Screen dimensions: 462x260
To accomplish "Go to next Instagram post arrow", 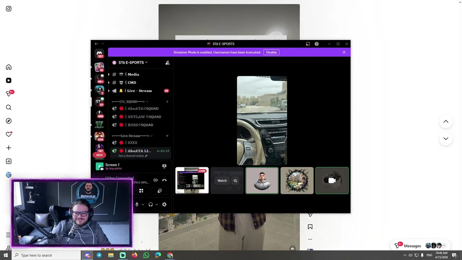I will coord(446,139).
